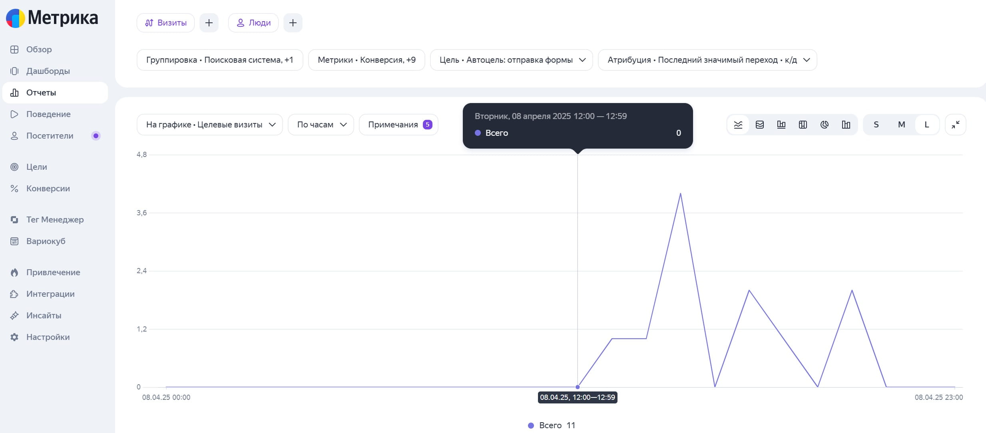Viewport: 986px width, 433px height.
Task: Set chart size to S
Action: pos(876,125)
